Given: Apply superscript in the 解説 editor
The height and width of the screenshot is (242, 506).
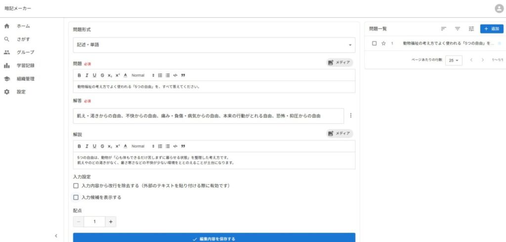Looking at the screenshot, I should (x=118, y=146).
